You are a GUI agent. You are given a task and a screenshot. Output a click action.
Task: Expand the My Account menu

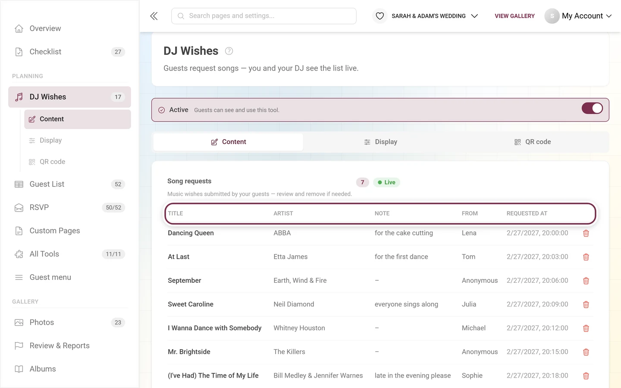click(x=578, y=16)
